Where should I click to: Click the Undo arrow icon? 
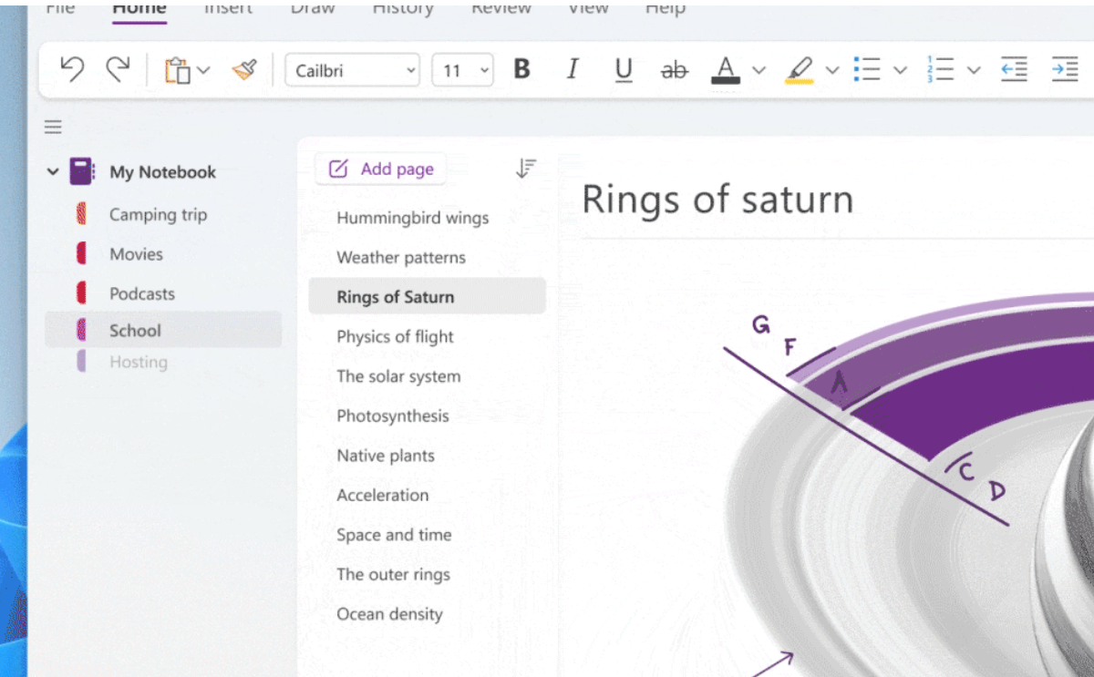pyautogui.click(x=72, y=69)
